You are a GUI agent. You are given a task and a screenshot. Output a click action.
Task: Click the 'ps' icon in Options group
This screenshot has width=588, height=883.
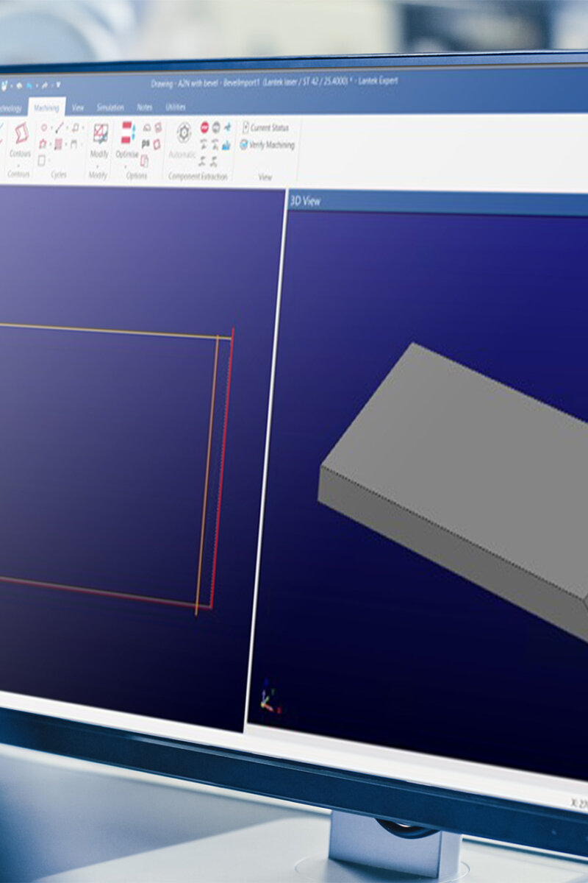(x=145, y=143)
